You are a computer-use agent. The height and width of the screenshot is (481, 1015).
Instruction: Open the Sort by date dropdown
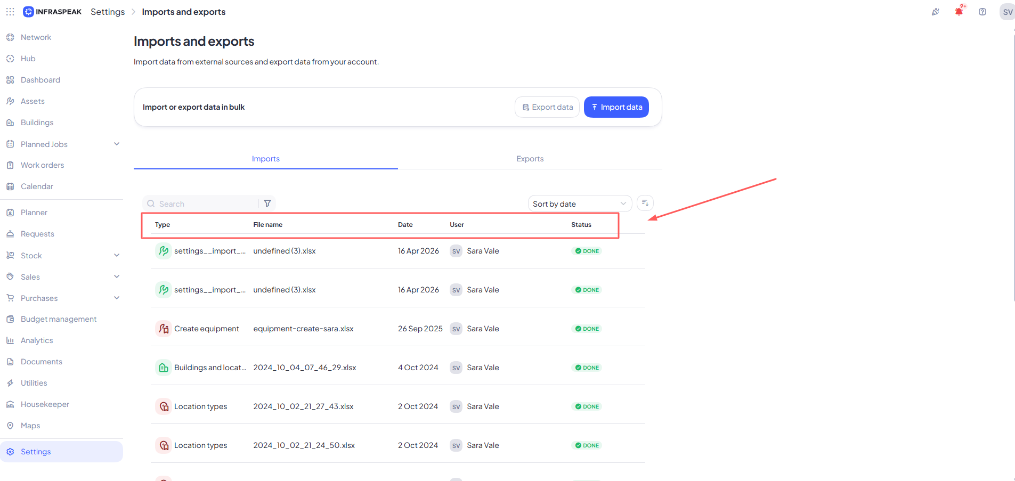[580, 203]
